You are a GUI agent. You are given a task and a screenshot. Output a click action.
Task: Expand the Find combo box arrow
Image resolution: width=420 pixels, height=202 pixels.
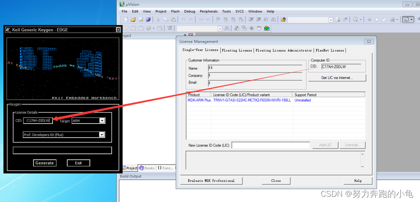coord(331,20)
